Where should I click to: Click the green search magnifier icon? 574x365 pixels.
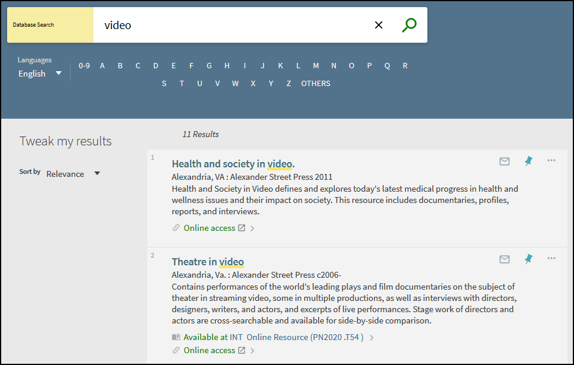click(x=409, y=25)
